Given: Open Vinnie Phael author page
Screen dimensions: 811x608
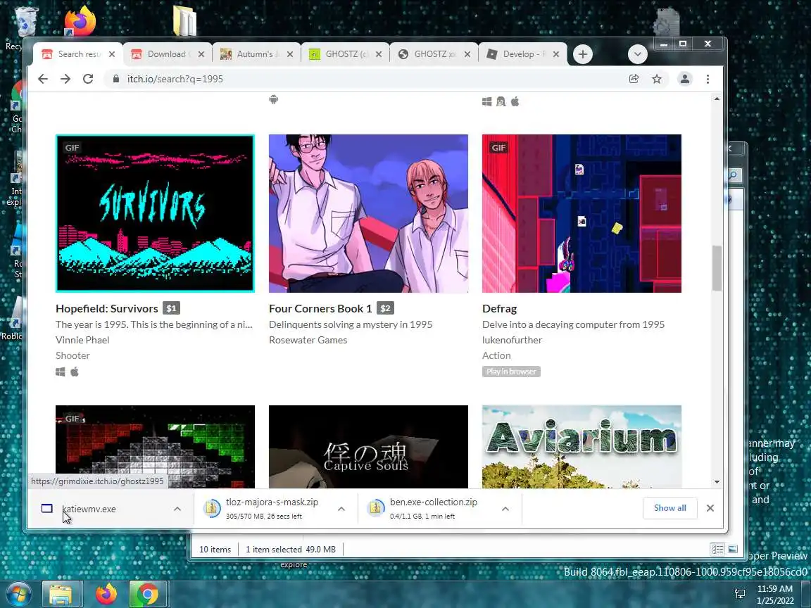Looking at the screenshot, I should click(x=82, y=340).
